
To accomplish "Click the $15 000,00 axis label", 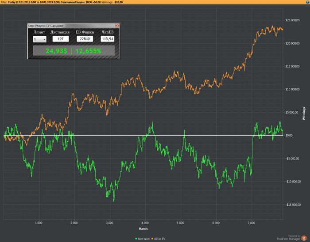I will tap(292, 66).
